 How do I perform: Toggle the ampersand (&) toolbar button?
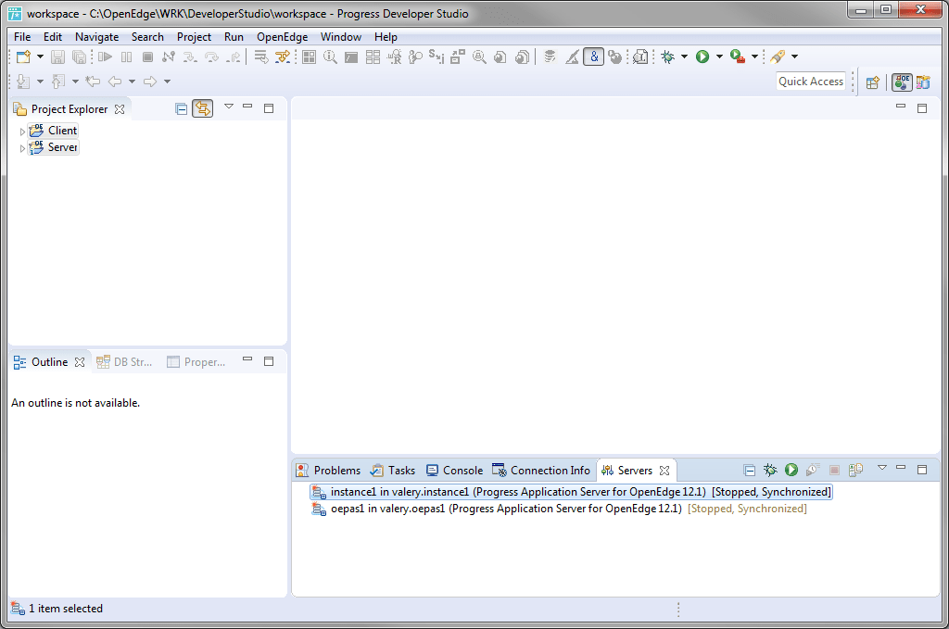click(x=594, y=57)
